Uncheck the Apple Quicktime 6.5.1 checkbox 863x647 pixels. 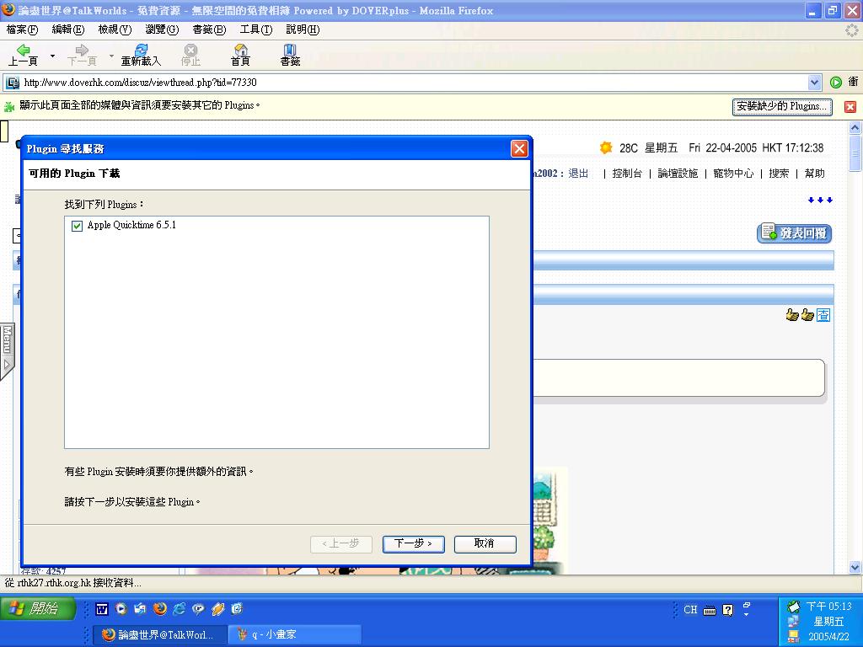[x=78, y=226]
